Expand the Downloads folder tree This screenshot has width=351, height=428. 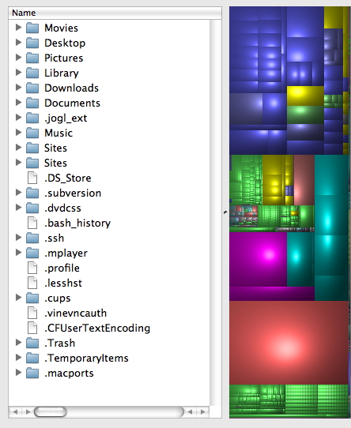coord(18,88)
